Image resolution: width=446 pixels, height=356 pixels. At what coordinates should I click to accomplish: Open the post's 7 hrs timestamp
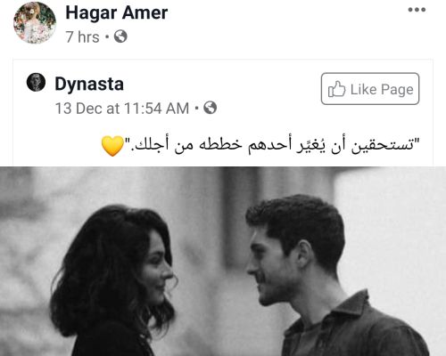(x=83, y=37)
